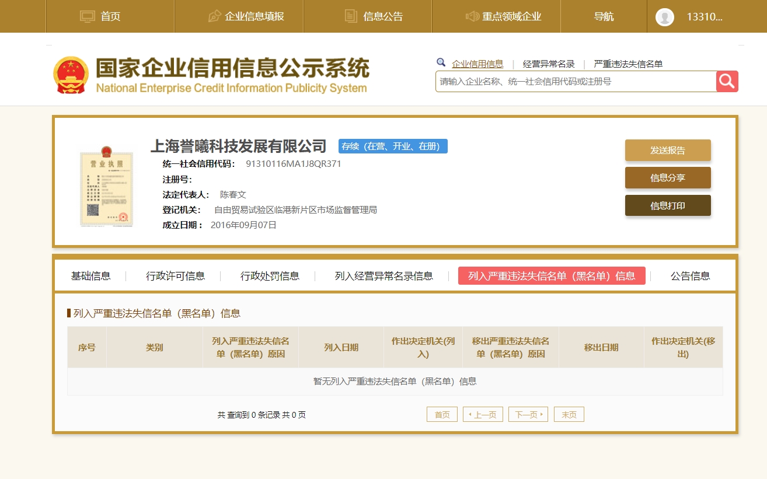
Task: Click legal representative name 陈春文
Action: tap(233, 195)
